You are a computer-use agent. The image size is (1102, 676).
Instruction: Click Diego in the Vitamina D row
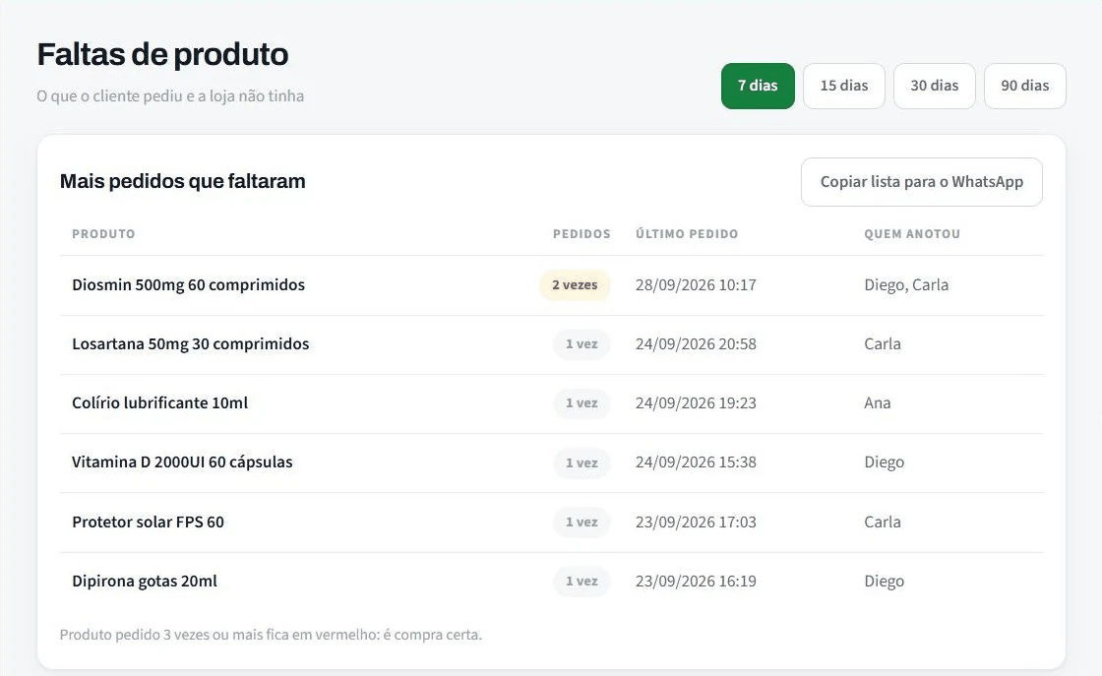point(884,462)
